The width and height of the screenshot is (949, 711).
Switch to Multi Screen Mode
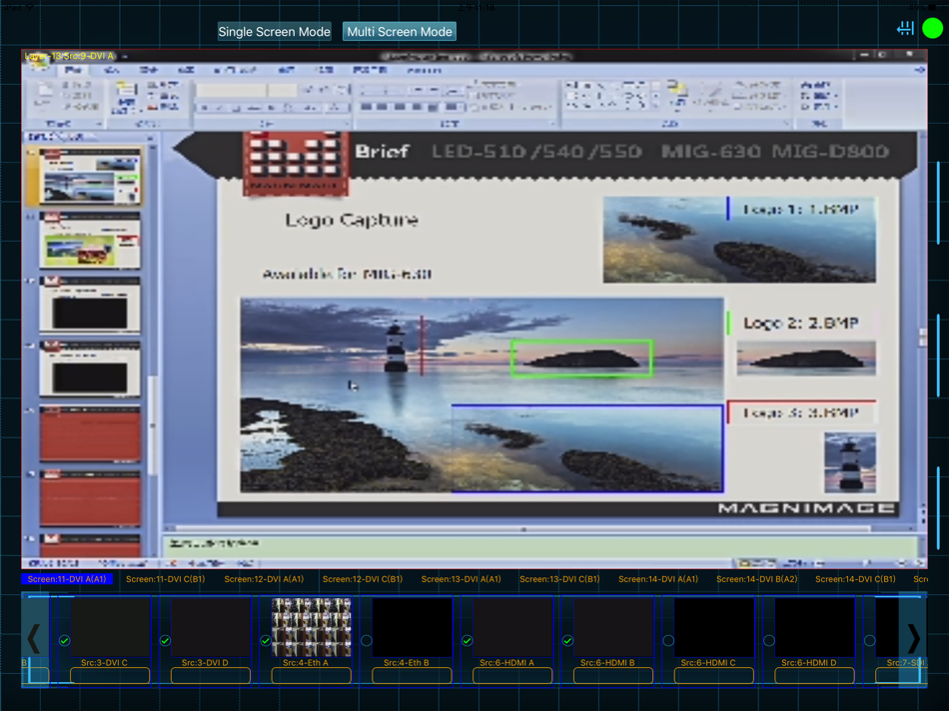click(x=400, y=32)
